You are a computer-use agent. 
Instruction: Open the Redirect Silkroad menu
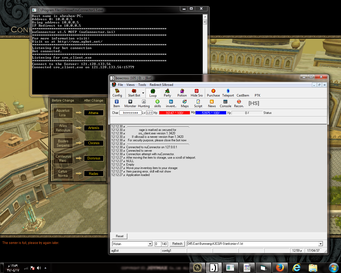click(x=161, y=85)
